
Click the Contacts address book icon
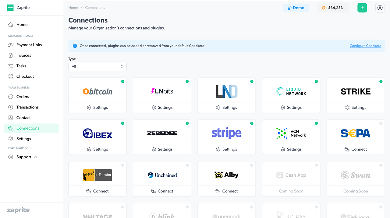pos(11,118)
